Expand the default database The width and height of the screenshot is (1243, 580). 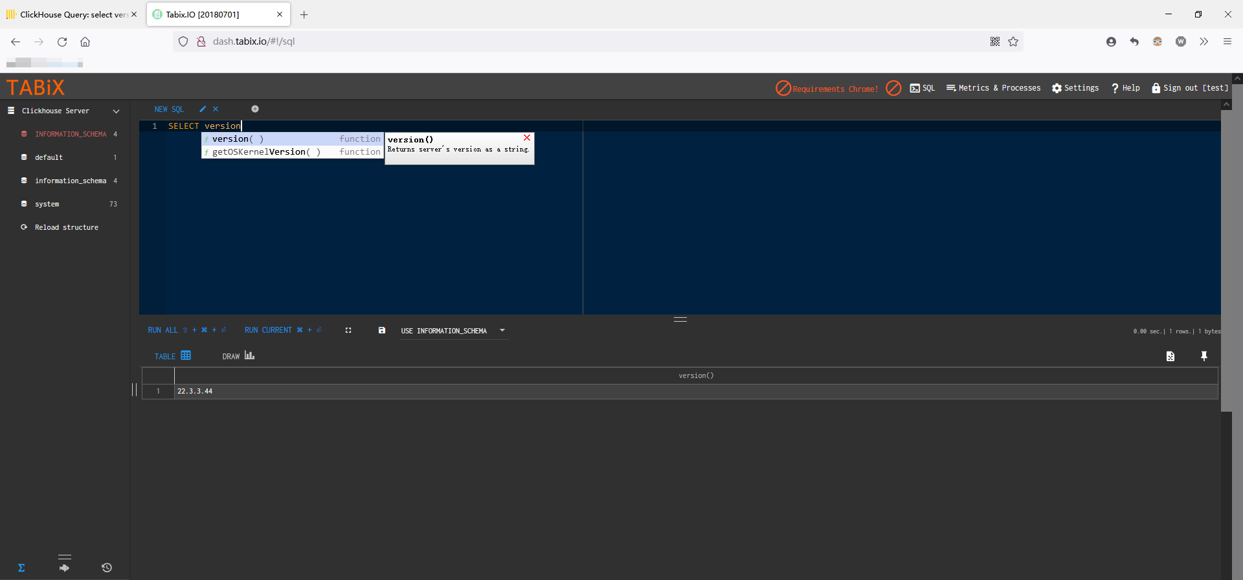click(49, 157)
